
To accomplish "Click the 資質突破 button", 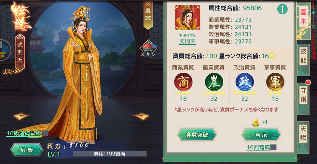I will click(197, 134).
